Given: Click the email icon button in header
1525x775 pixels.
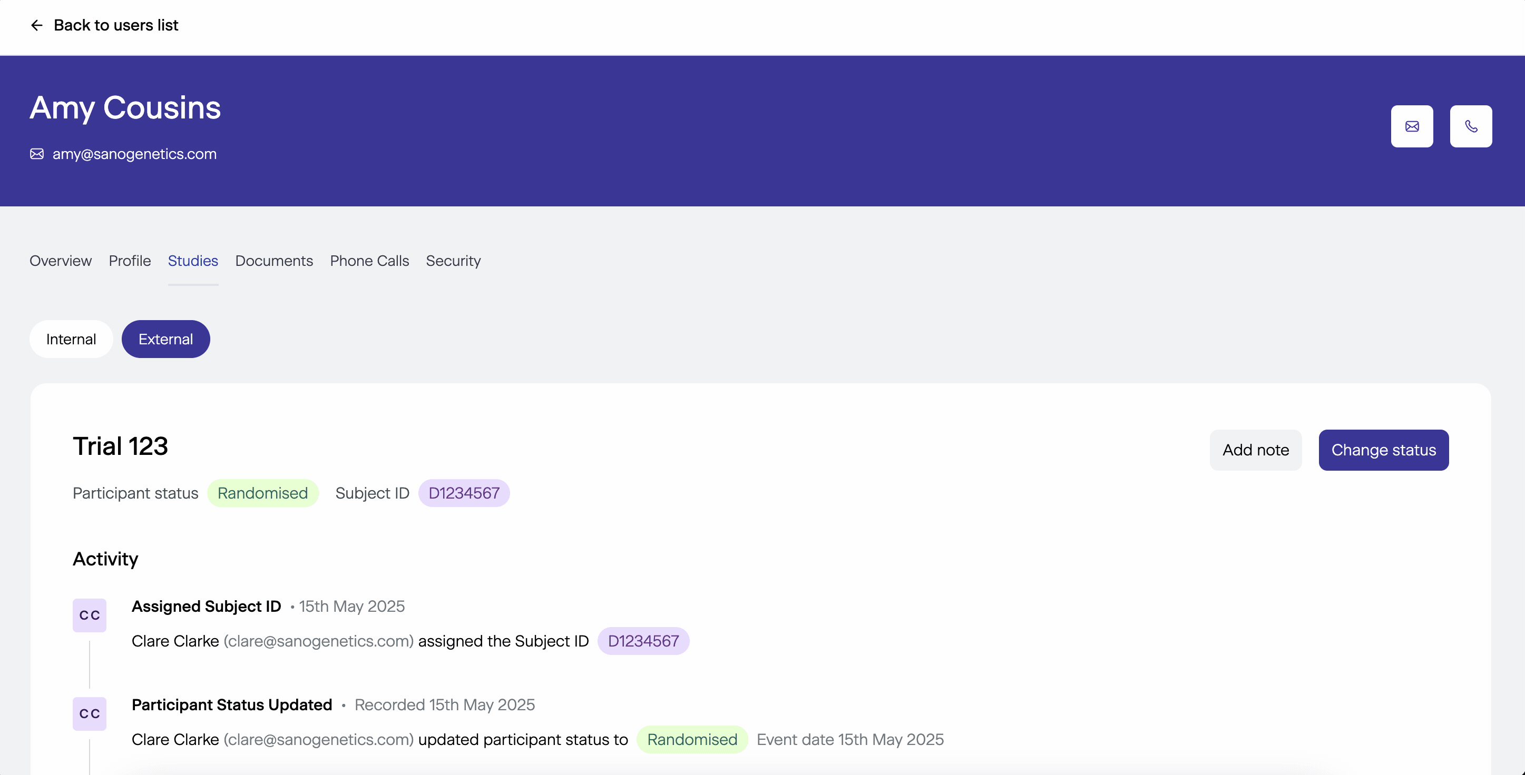Looking at the screenshot, I should pos(1412,126).
